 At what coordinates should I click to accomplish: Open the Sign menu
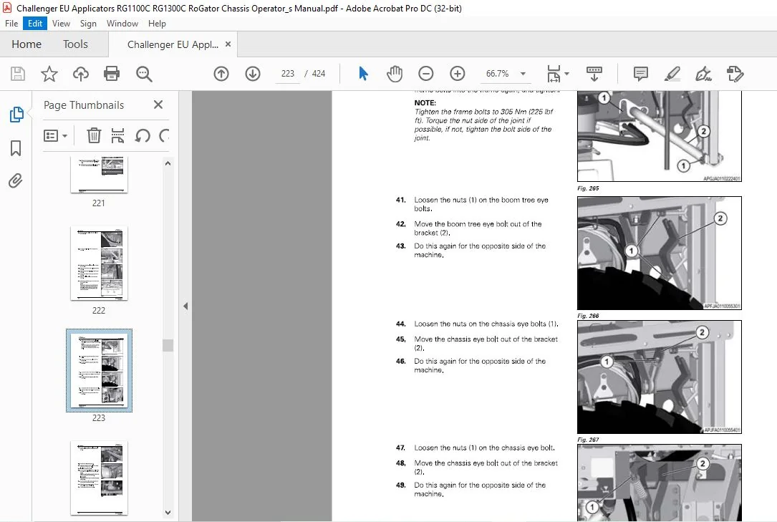coord(88,24)
